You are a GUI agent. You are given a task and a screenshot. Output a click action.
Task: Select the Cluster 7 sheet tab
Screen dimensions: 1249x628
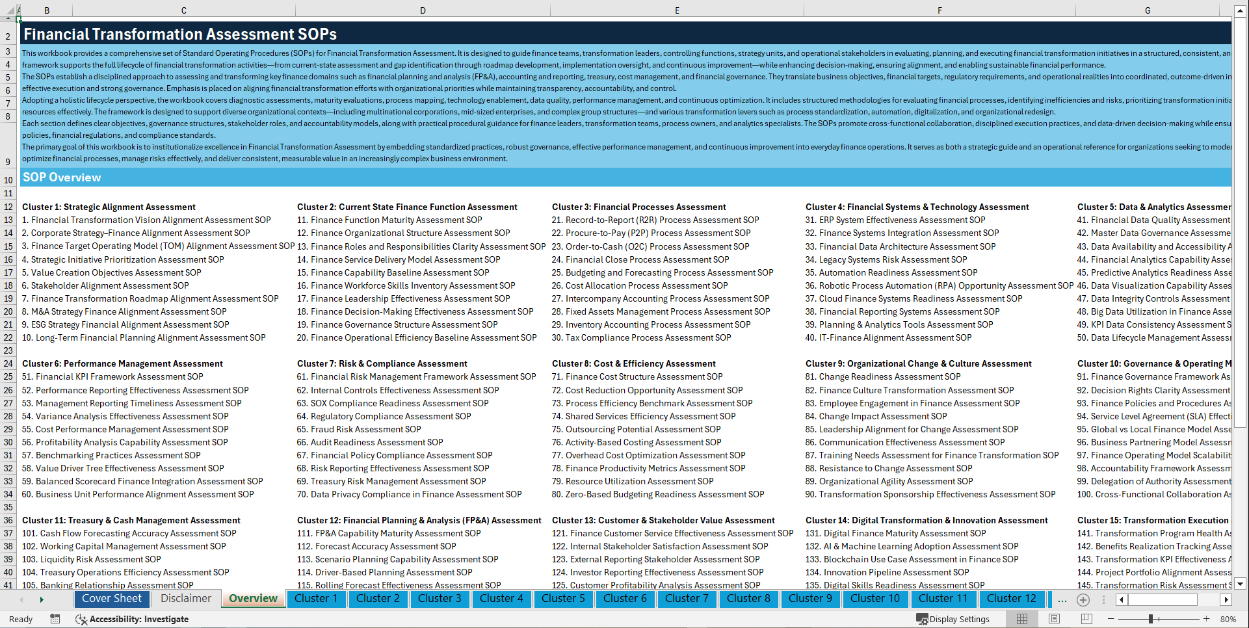(x=687, y=599)
